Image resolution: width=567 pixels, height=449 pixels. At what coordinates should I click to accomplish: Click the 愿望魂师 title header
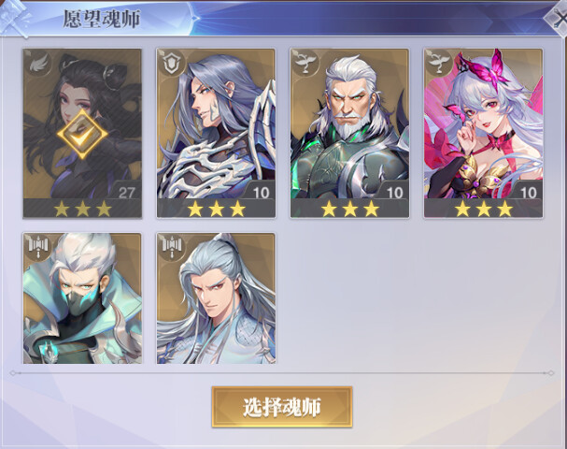point(102,19)
